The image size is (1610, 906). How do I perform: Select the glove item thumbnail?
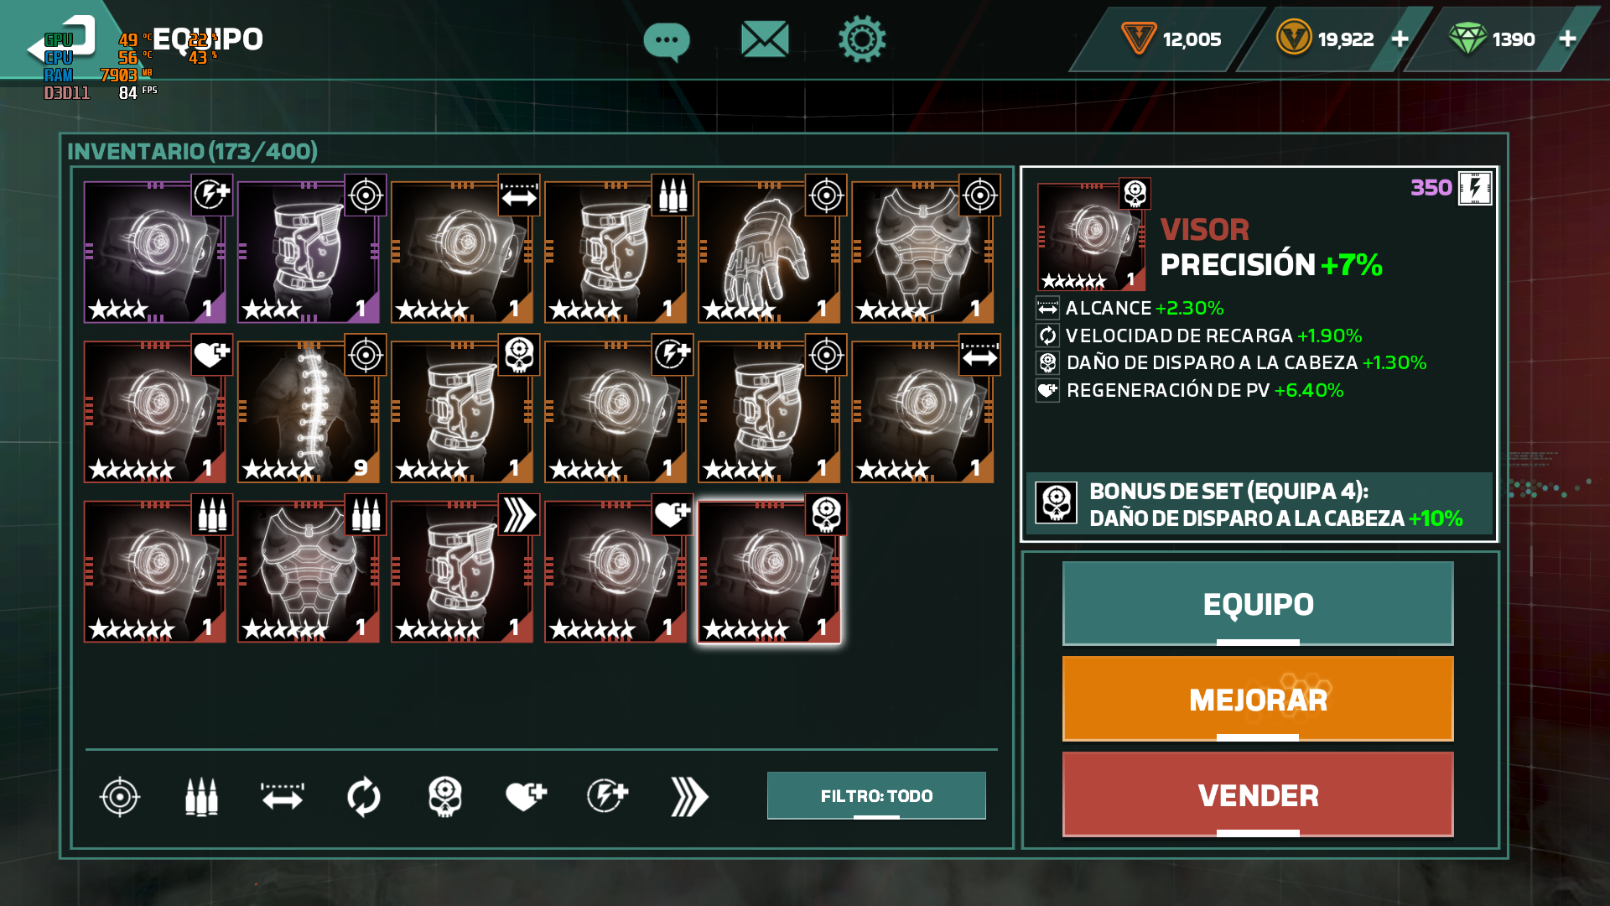pos(769,252)
